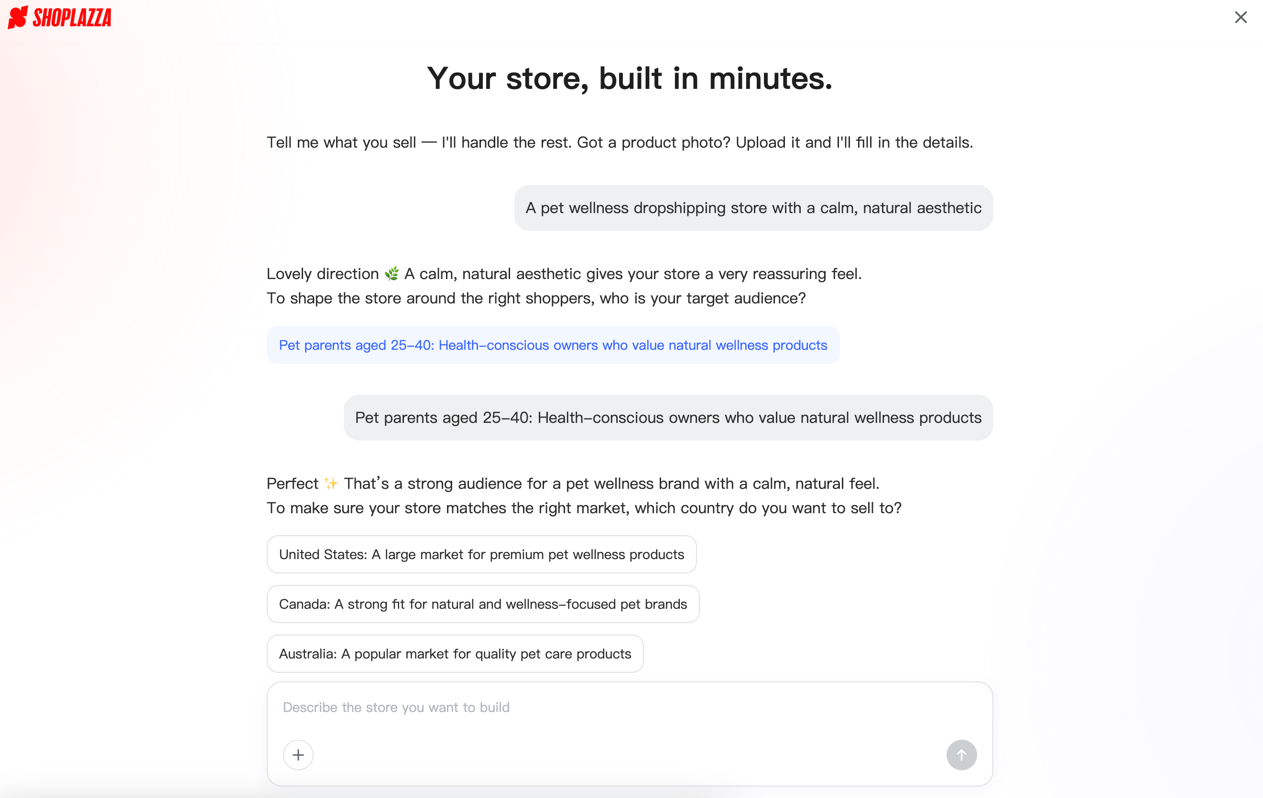The height and width of the screenshot is (798, 1263).
Task: Select the premium pet wellness products option
Action: [x=481, y=554]
